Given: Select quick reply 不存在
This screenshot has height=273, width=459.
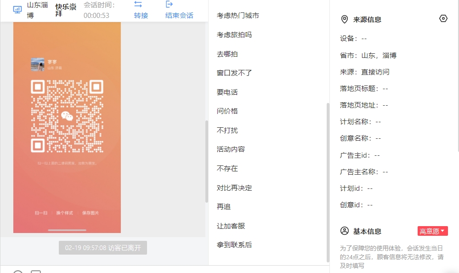Looking at the screenshot, I should tap(227, 168).
